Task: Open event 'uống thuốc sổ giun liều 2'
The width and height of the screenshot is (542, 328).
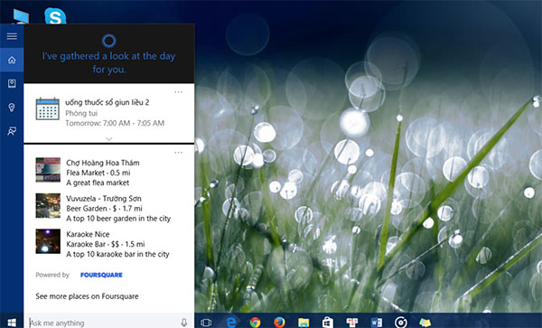Action: pos(107,102)
